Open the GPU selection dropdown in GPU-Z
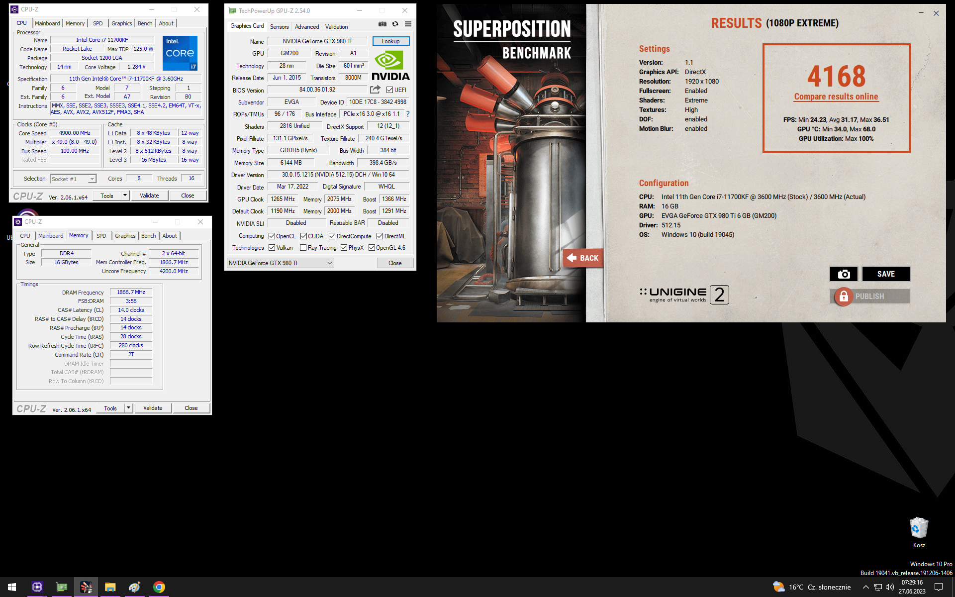The height and width of the screenshot is (597, 955). [x=281, y=263]
